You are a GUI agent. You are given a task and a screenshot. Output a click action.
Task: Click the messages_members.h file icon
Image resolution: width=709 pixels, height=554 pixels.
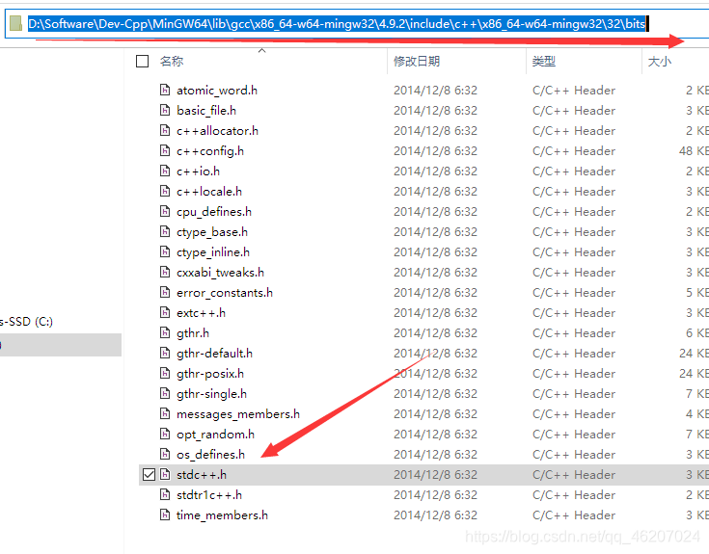click(165, 413)
